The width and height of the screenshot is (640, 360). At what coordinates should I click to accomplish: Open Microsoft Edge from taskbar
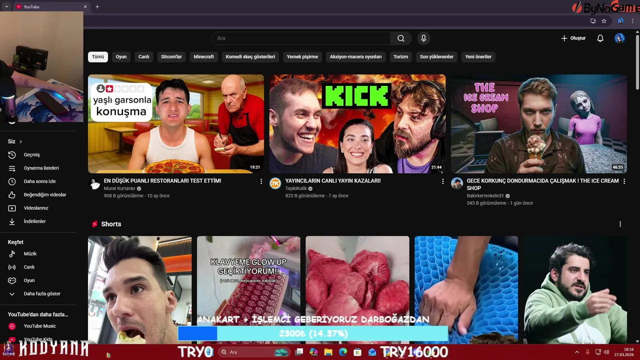[x=343, y=352]
